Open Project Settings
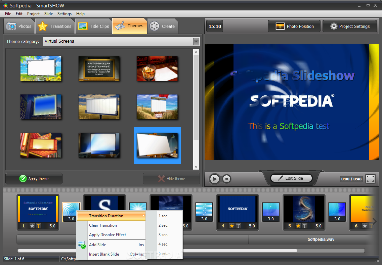The image size is (382, 265). (350, 26)
